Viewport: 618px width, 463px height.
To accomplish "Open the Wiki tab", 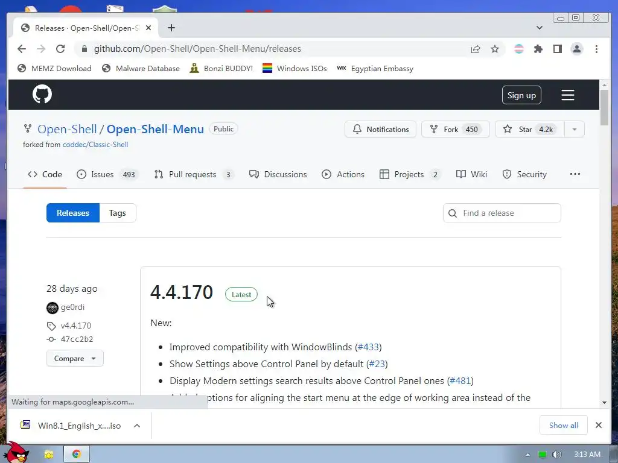I will pyautogui.click(x=471, y=174).
